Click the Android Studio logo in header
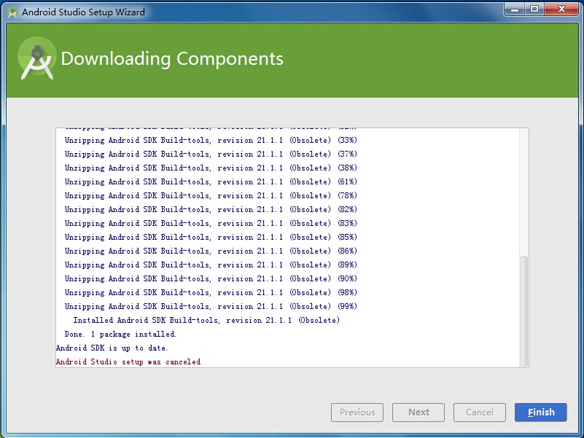Screen dimensions: 584x438 [x=37, y=58]
